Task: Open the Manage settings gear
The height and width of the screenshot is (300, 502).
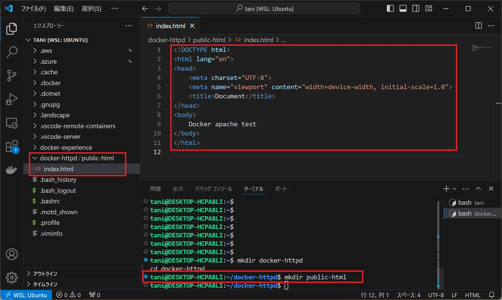Action: pos(11,277)
